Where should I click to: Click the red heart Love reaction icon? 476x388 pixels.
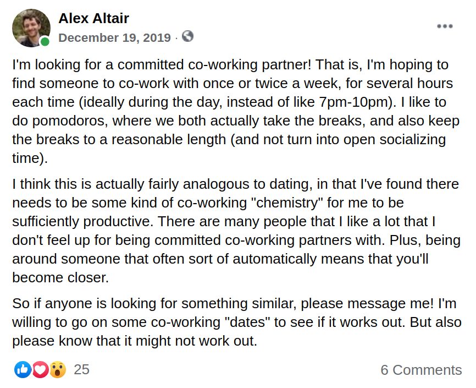pos(40,369)
